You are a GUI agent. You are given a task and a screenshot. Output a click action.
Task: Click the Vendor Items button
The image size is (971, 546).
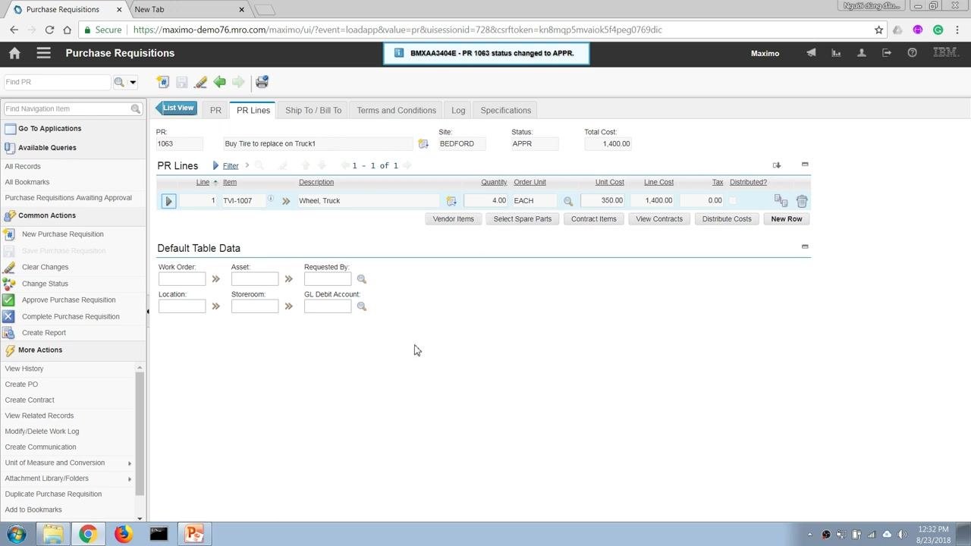point(454,219)
